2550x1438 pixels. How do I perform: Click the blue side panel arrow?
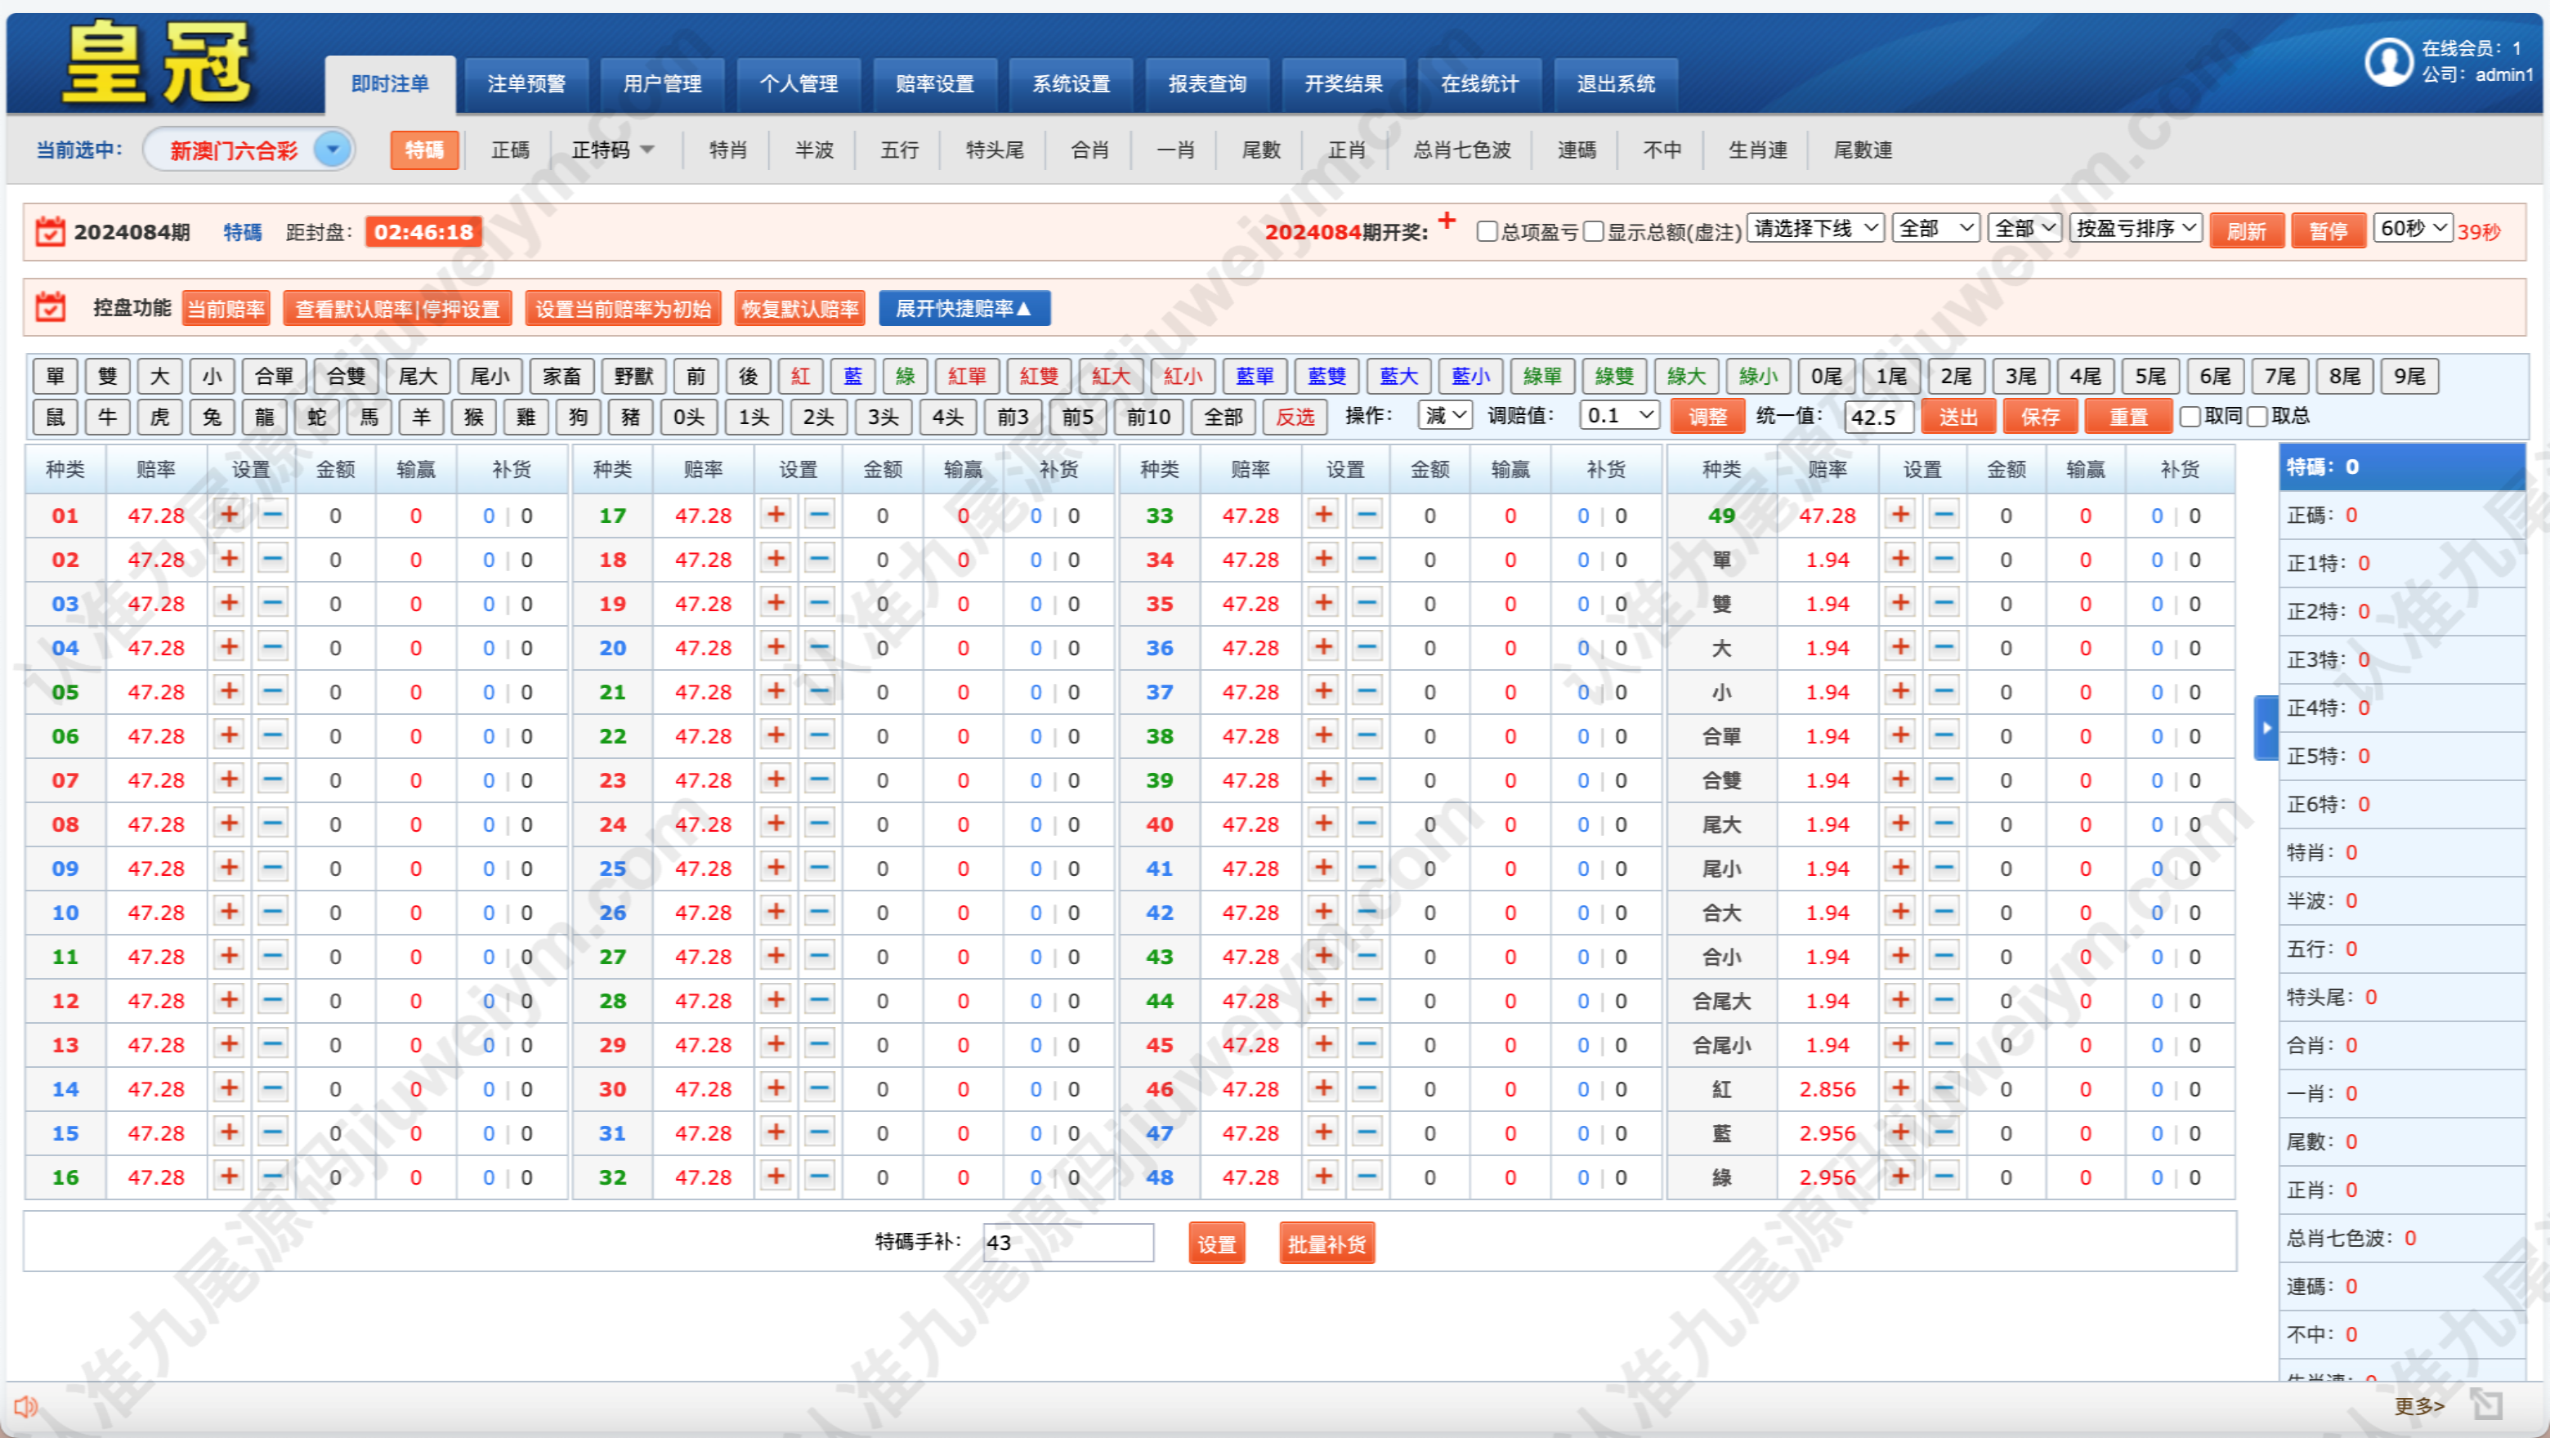coord(2266,727)
